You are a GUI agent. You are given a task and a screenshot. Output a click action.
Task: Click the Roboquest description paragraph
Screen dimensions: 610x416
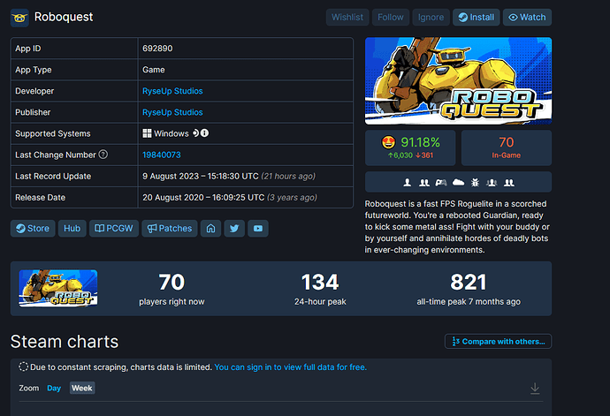[456, 227]
